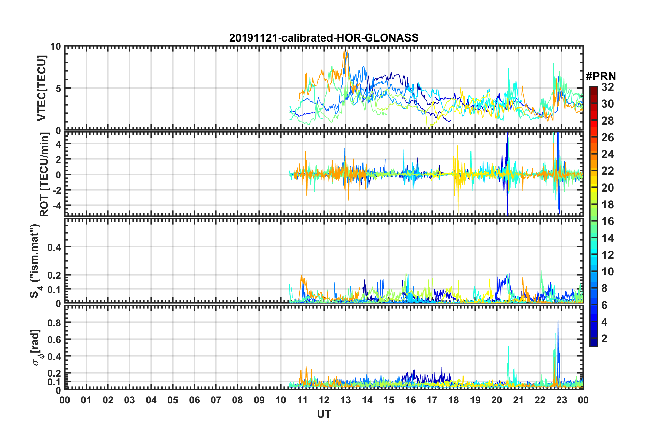This screenshot has height=433, width=648.
Task: Select the σφ y-axis tick label "0.6"
Action: 54,339
